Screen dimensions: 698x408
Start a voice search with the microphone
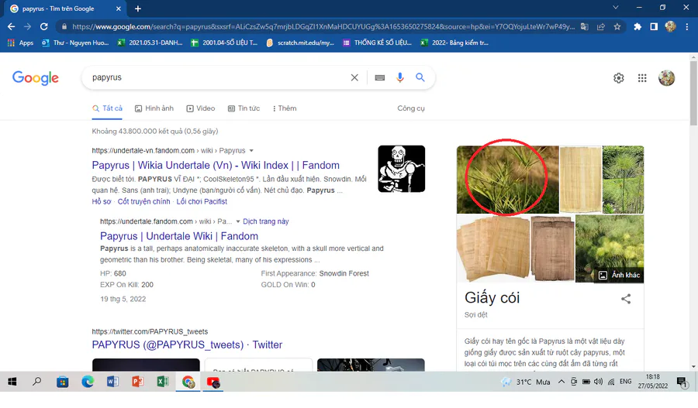coord(399,77)
